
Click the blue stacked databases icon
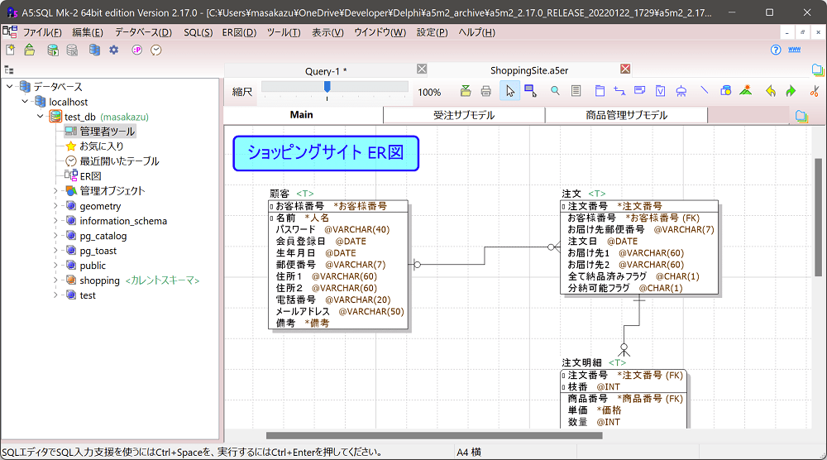(x=94, y=50)
